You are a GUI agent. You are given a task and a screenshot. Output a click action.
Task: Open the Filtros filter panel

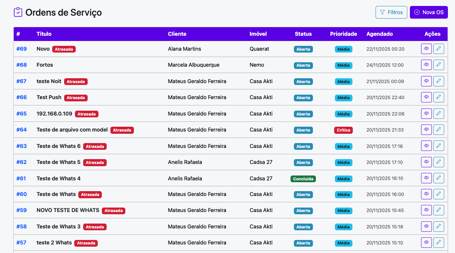[391, 12]
